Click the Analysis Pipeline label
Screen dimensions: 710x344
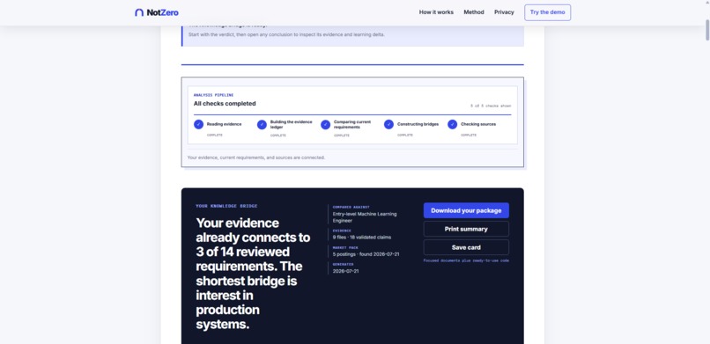pyautogui.click(x=213, y=95)
